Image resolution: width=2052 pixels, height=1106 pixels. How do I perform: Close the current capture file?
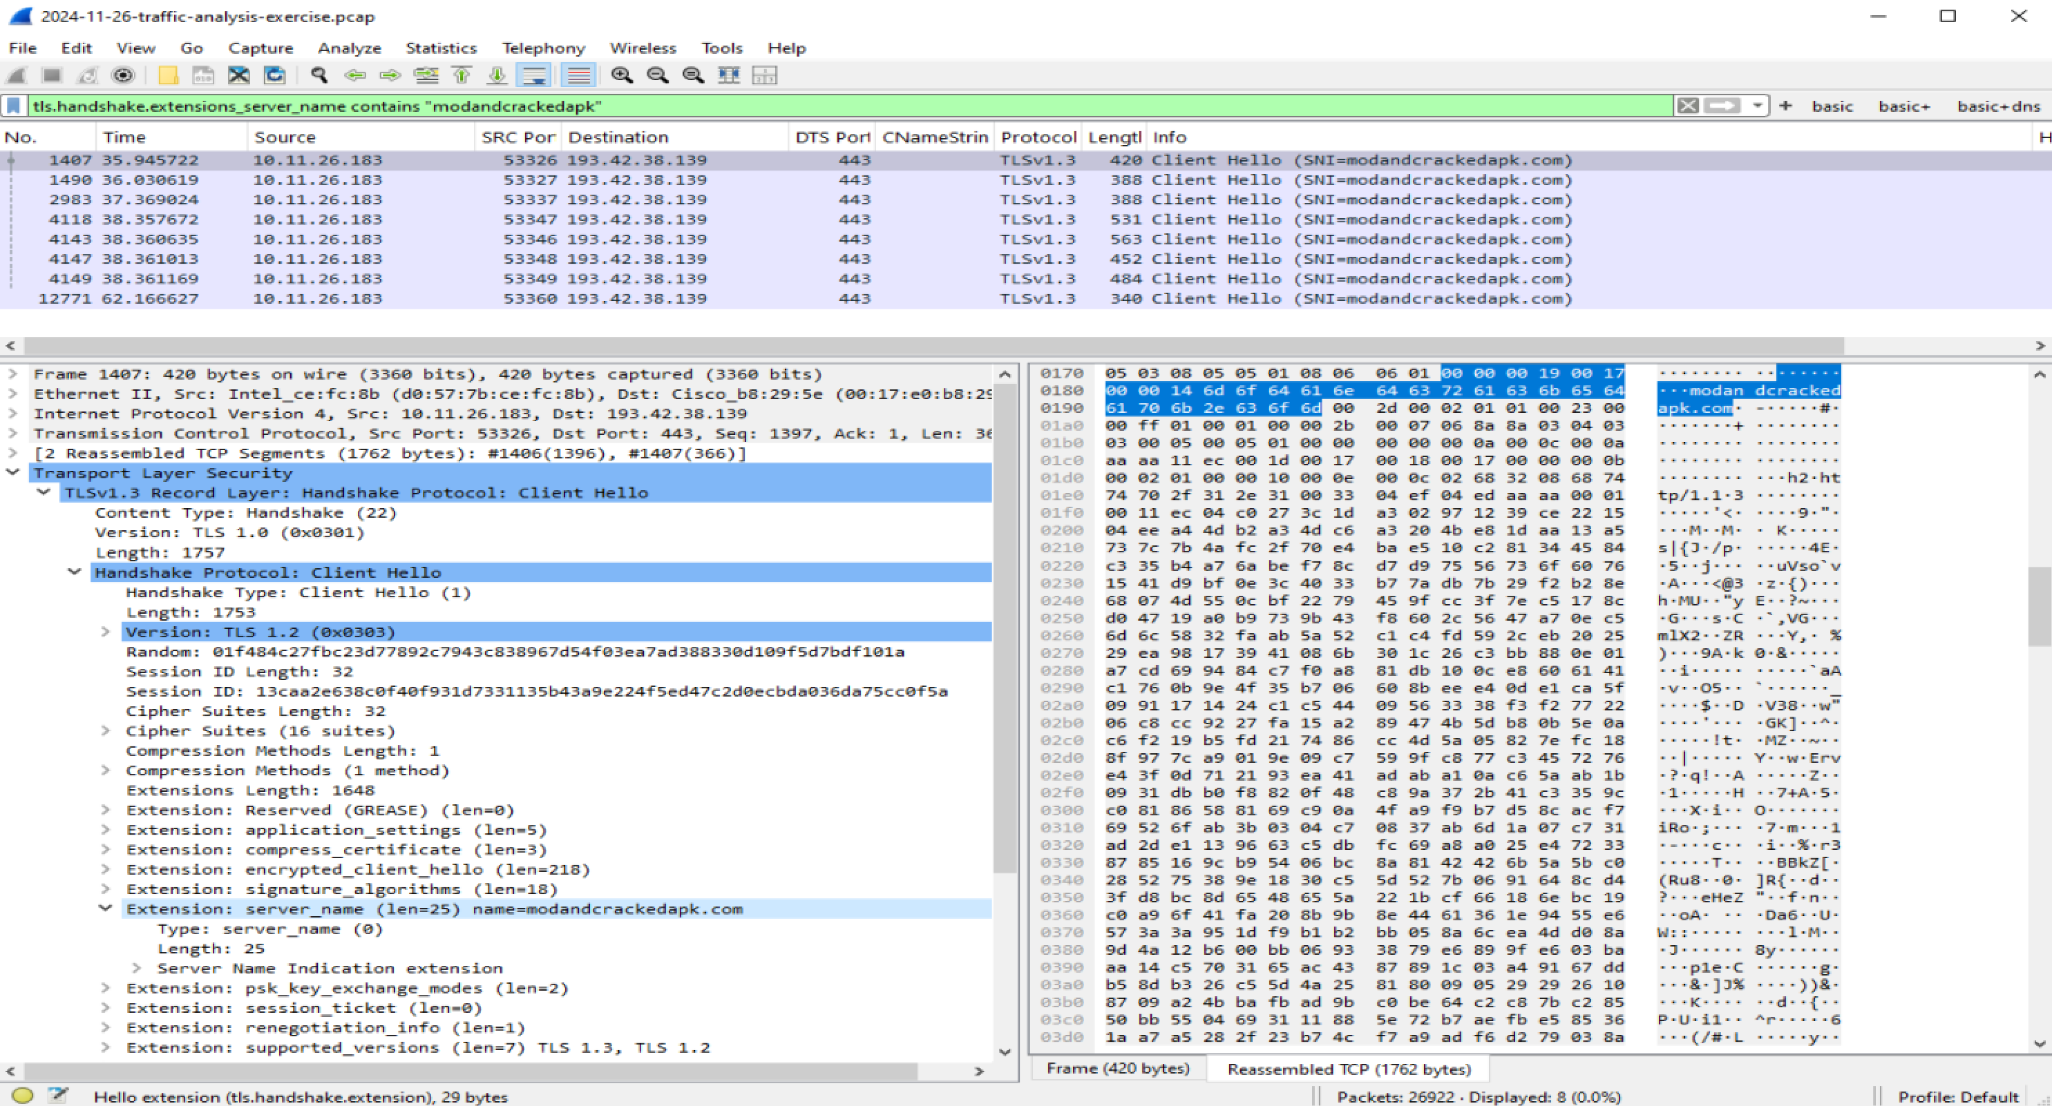(x=238, y=75)
